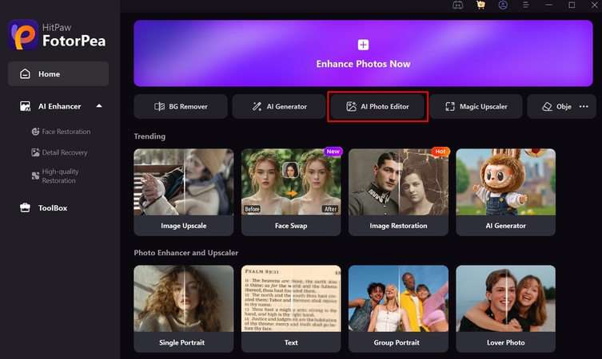Show more tools via three dots
Image resolution: width=602 pixels, height=359 pixels.
click(584, 107)
